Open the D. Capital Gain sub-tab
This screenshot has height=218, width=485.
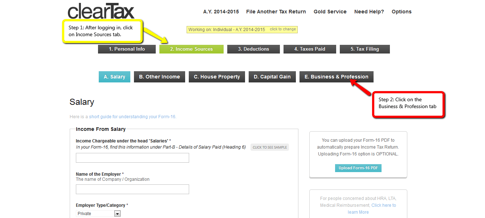coord(272,77)
